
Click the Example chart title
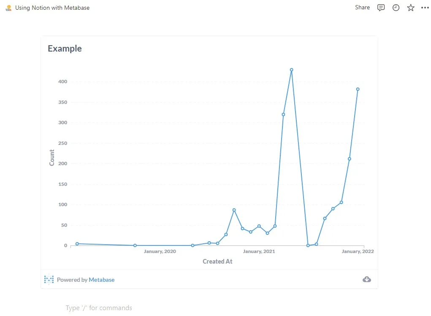(x=65, y=49)
